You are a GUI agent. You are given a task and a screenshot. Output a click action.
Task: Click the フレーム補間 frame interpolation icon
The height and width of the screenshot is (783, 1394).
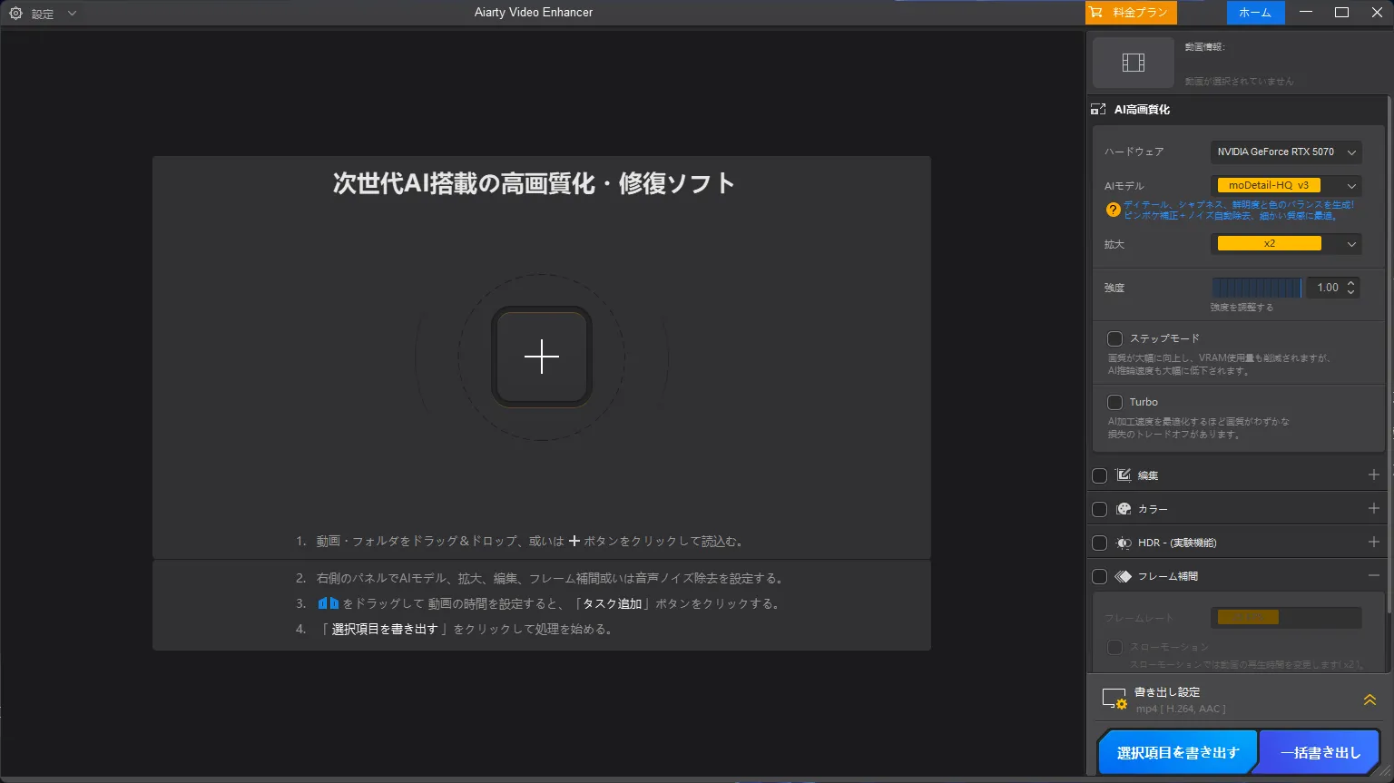(1124, 575)
